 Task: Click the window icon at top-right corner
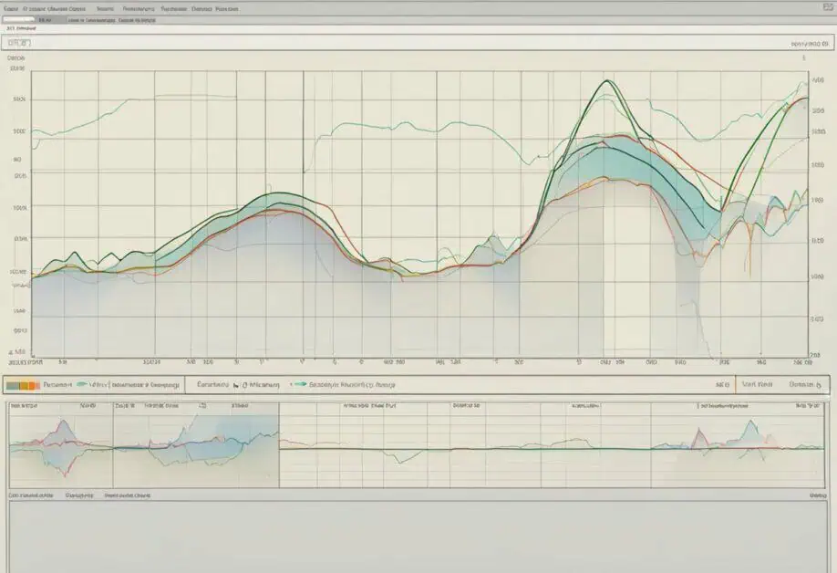[x=828, y=7]
